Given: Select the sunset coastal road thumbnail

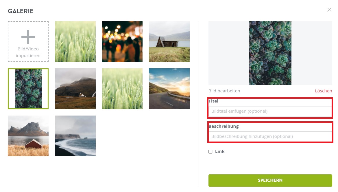Looking at the screenshot, I should point(169,89).
